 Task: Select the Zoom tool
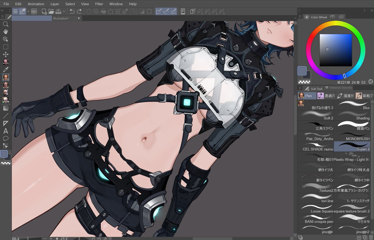coord(5,24)
